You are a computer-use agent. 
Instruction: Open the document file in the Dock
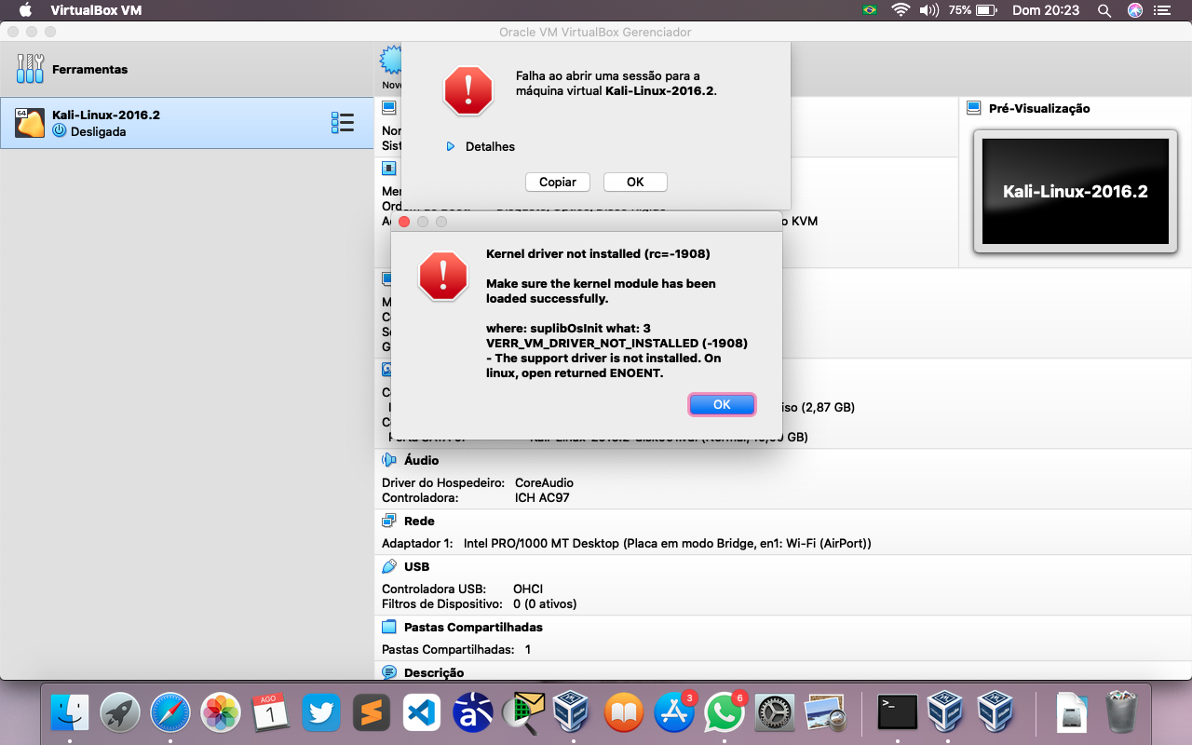[1071, 713]
